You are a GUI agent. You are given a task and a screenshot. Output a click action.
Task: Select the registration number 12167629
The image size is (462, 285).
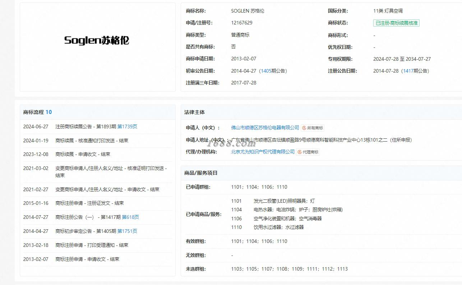coord(242,23)
